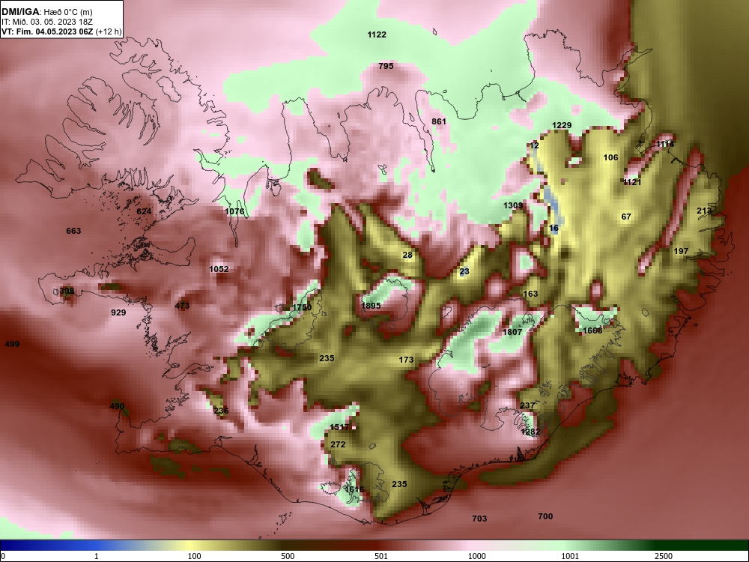The image size is (749, 562).
Task: Click the color scale label 500
Action: click(x=288, y=556)
